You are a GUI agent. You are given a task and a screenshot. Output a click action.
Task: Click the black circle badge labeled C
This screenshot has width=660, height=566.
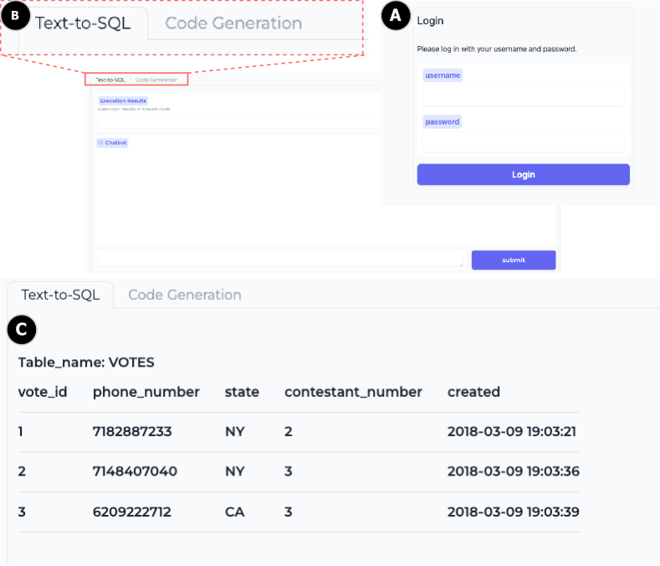(22, 330)
